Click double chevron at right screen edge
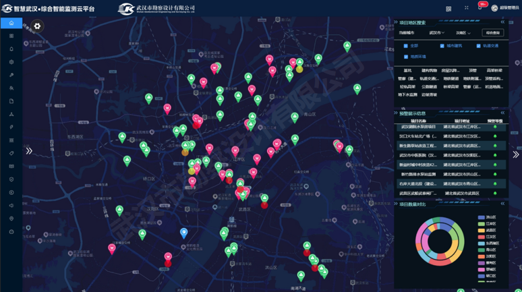The image size is (522, 292). [516, 154]
